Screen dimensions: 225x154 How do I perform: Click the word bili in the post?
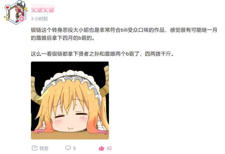(x=124, y=30)
